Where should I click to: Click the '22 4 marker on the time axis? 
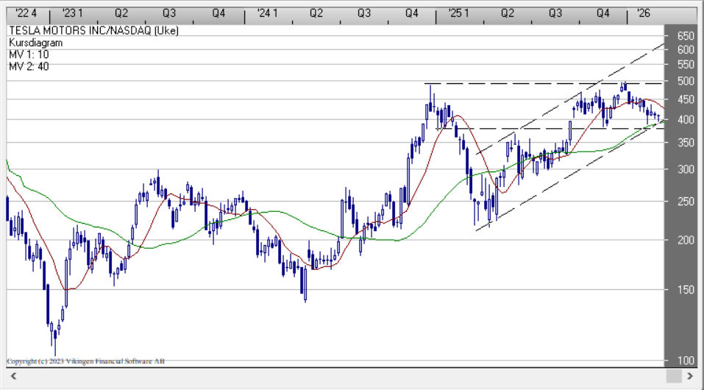tap(24, 13)
